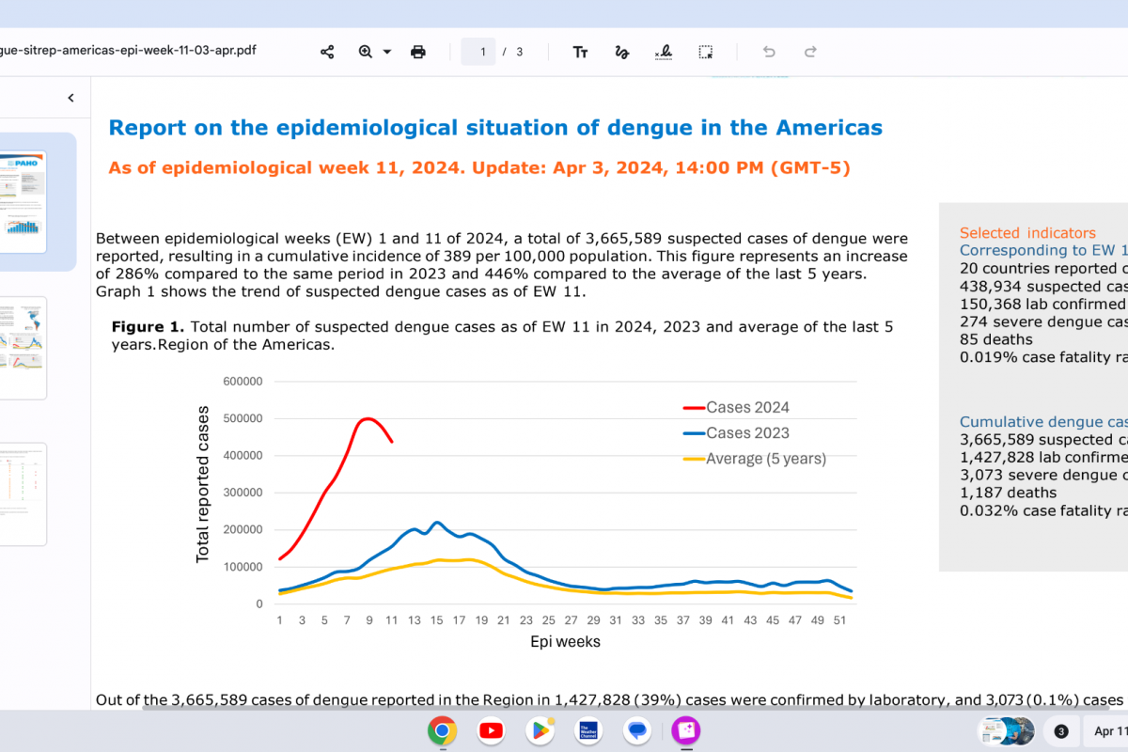Open the signature tool
Screen dimensions: 1128x752
(x=663, y=52)
